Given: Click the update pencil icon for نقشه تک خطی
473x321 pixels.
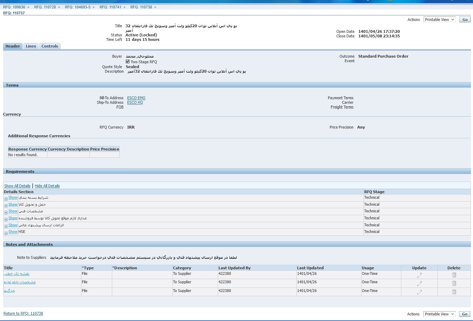Looking at the screenshot, I should point(419,275).
